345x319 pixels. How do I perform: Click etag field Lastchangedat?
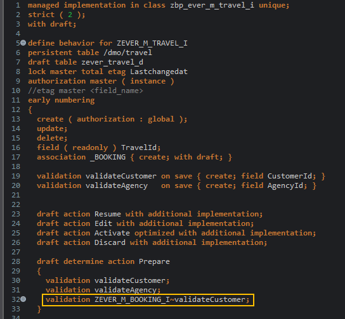159,72
